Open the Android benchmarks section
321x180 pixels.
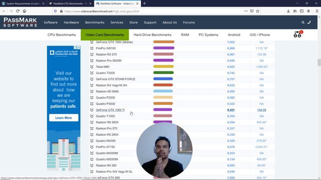pos(234,34)
